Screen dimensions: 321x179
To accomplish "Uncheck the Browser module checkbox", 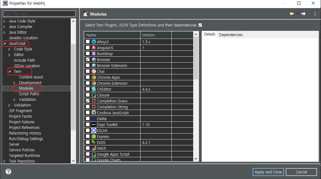I will [x=88, y=59].
